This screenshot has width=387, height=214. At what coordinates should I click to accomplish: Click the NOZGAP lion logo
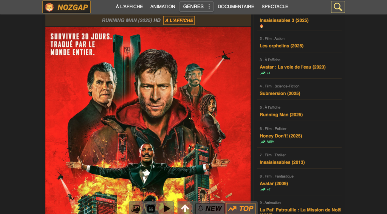point(66,7)
